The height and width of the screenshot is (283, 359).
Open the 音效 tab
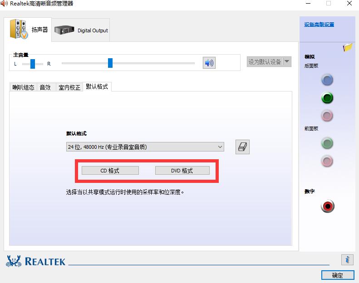tap(45, 87)
